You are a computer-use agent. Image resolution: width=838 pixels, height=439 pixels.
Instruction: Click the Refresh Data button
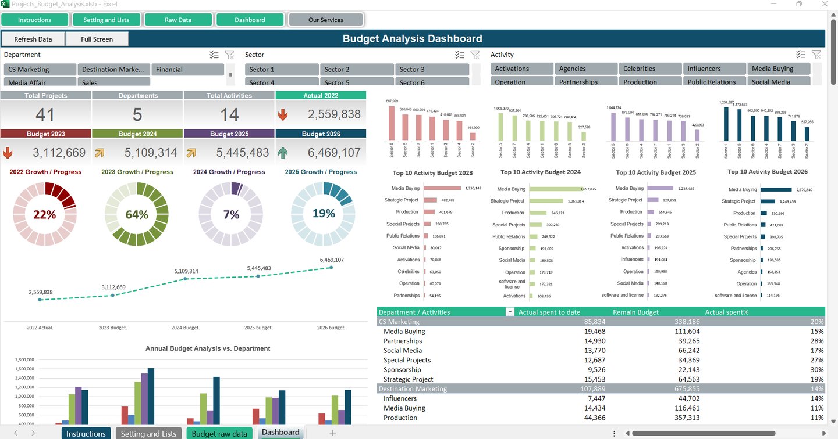click(x=33, y=39)
